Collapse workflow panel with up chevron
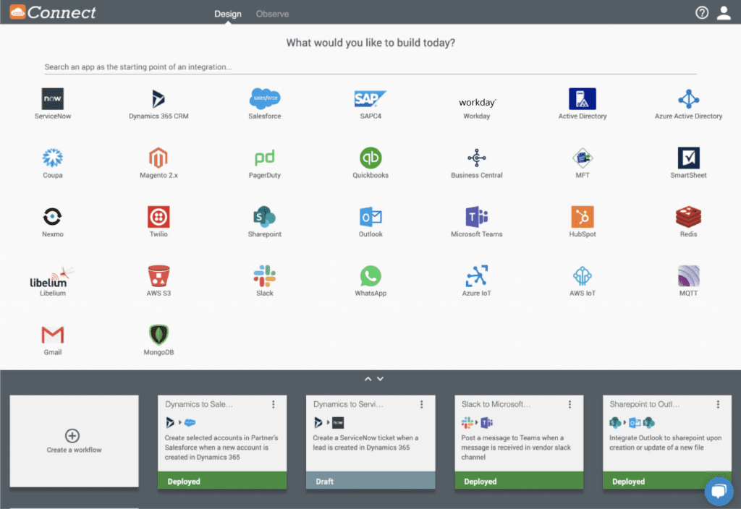741x509 pixels. 368,379
